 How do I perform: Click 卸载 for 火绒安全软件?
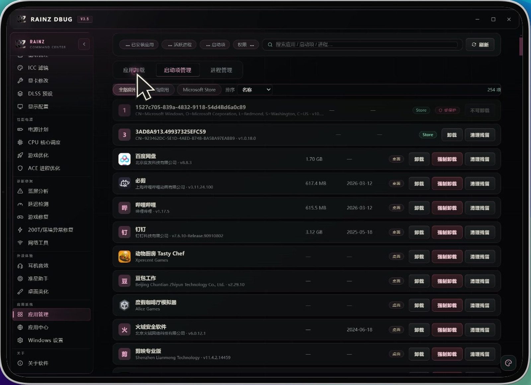coord(419,330)
